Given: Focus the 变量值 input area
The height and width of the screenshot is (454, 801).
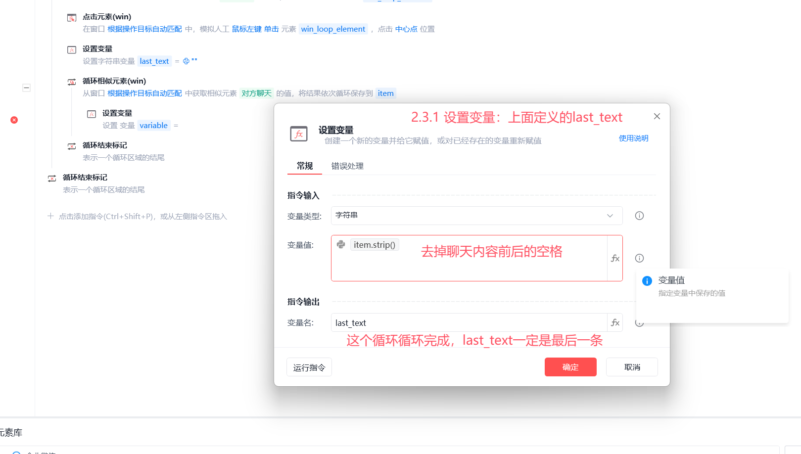Looking at the screenshot, I should coord(469,258).
